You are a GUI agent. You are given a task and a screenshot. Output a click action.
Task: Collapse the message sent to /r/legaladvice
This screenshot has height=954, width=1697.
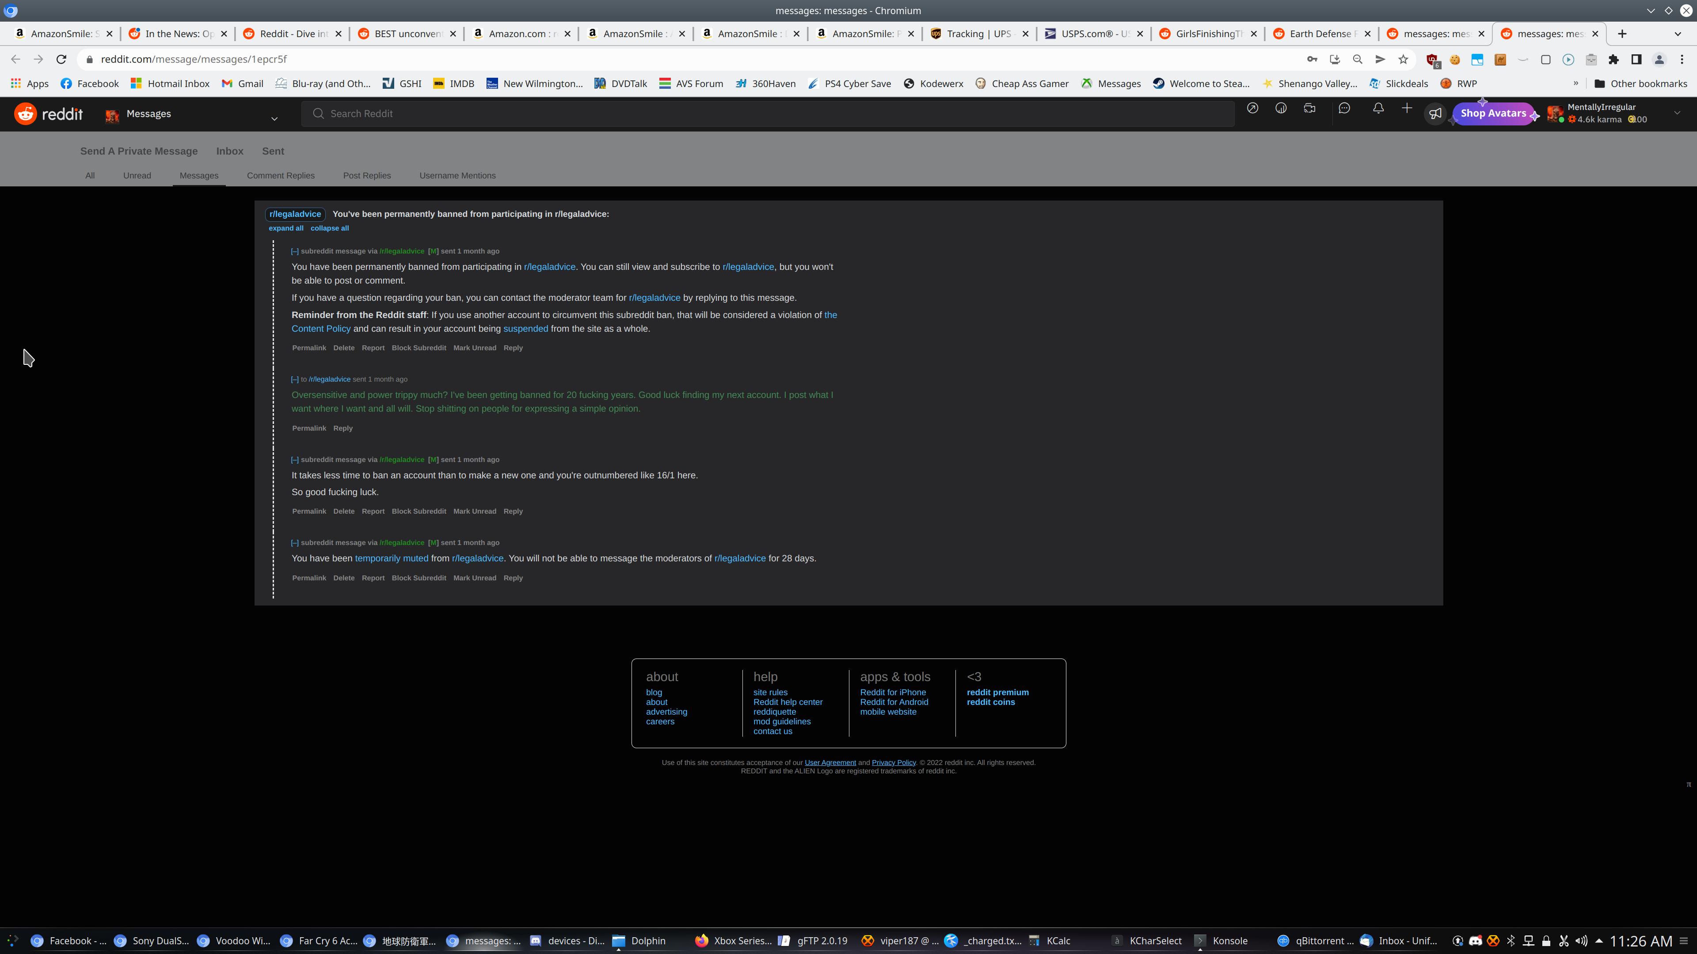pyautogui.click(x=294, y=379)
